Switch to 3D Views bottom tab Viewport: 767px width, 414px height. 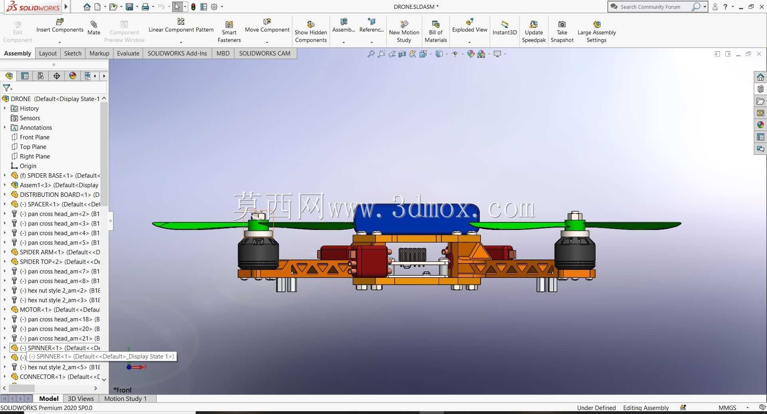pos(81,398)
